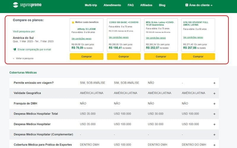Open the Afiliados navigation link
Screen dimensions: 237x148
coord(146,5)
